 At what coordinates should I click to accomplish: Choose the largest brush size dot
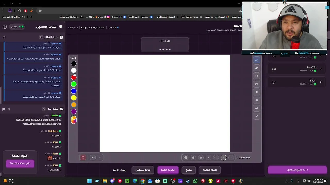[186, 158]
